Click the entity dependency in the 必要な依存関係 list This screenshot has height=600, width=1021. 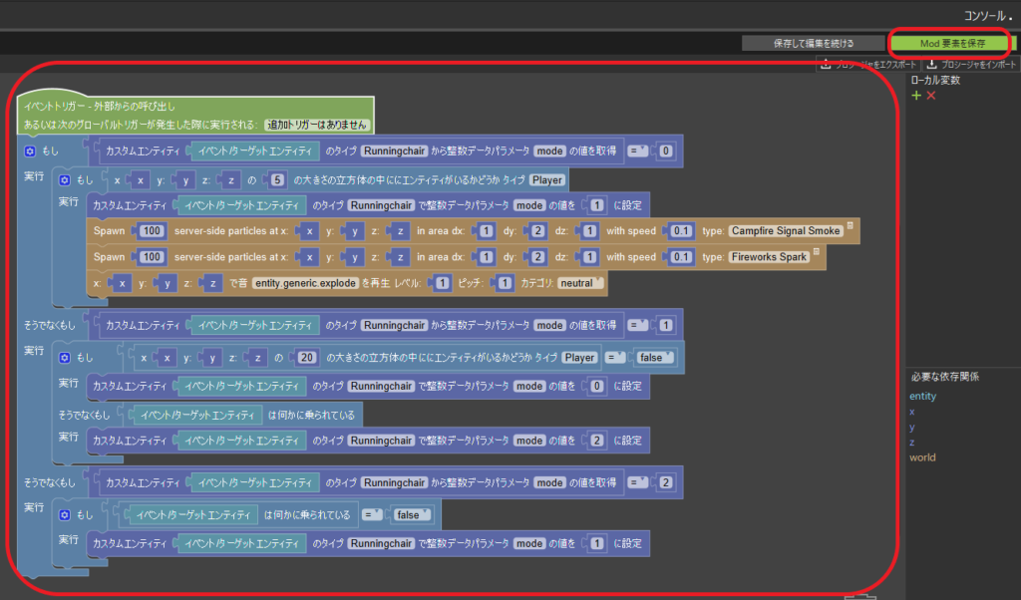pos(922,396)
